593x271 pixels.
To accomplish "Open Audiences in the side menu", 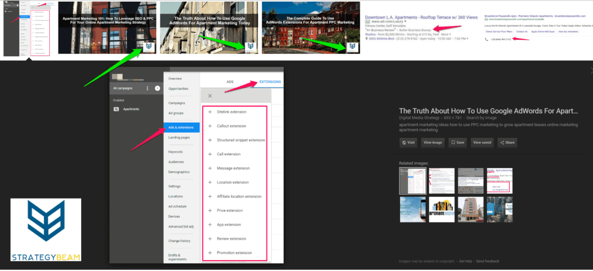I will click(x=176, y=162).
